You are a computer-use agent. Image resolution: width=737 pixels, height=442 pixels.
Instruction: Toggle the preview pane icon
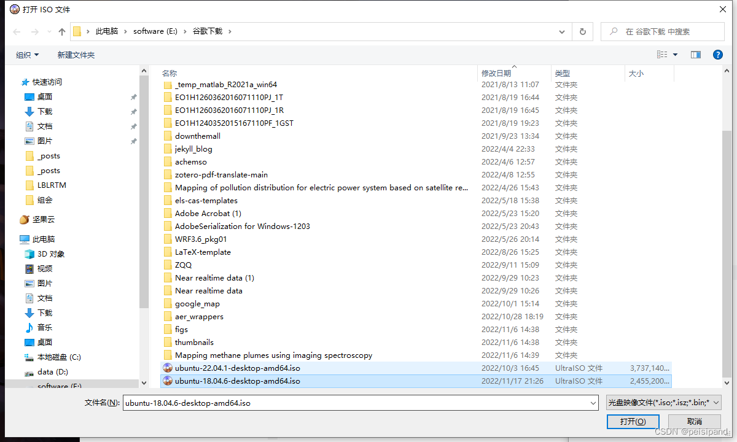click(x=696, y=55)
